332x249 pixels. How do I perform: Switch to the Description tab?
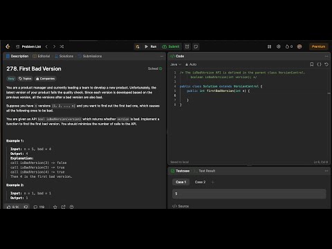pyautogui.click(x=17, y=56)
